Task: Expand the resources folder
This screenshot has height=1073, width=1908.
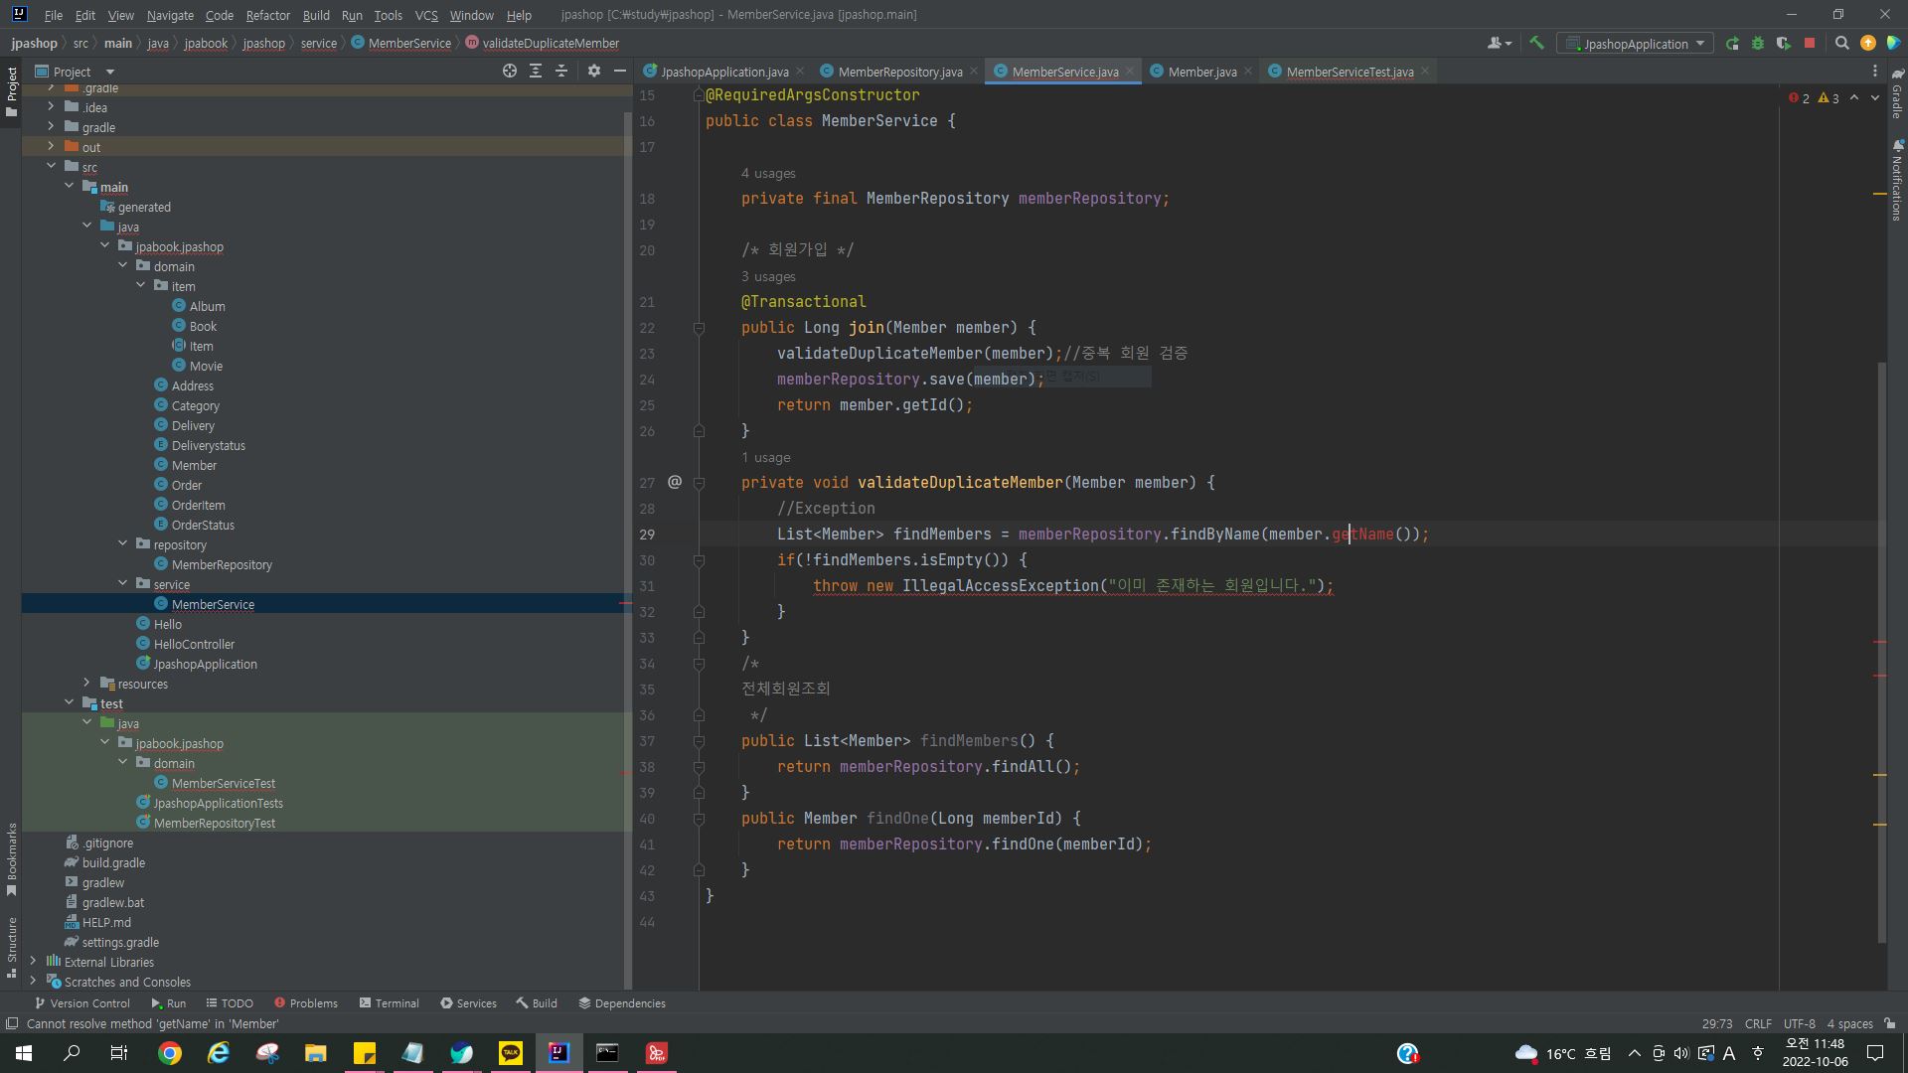Action: [86, 683]
